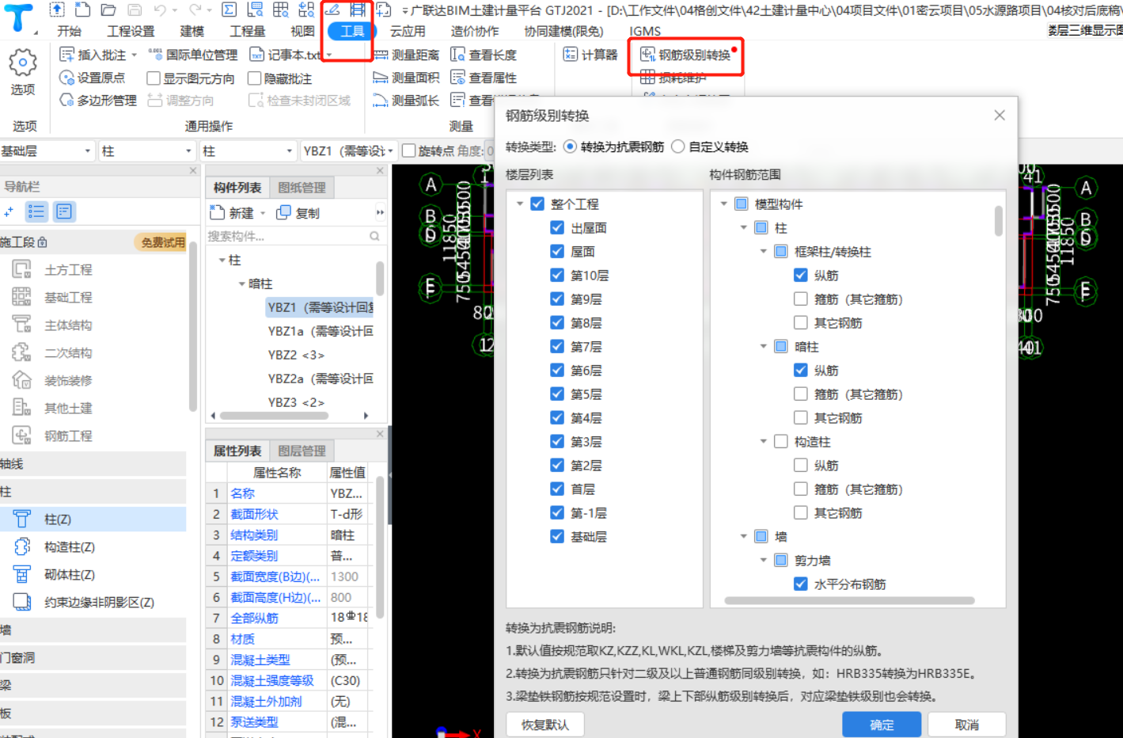Open 记事本.txt notepad tool
This screenshot has width=1123, height=738.
coord(286,55)
